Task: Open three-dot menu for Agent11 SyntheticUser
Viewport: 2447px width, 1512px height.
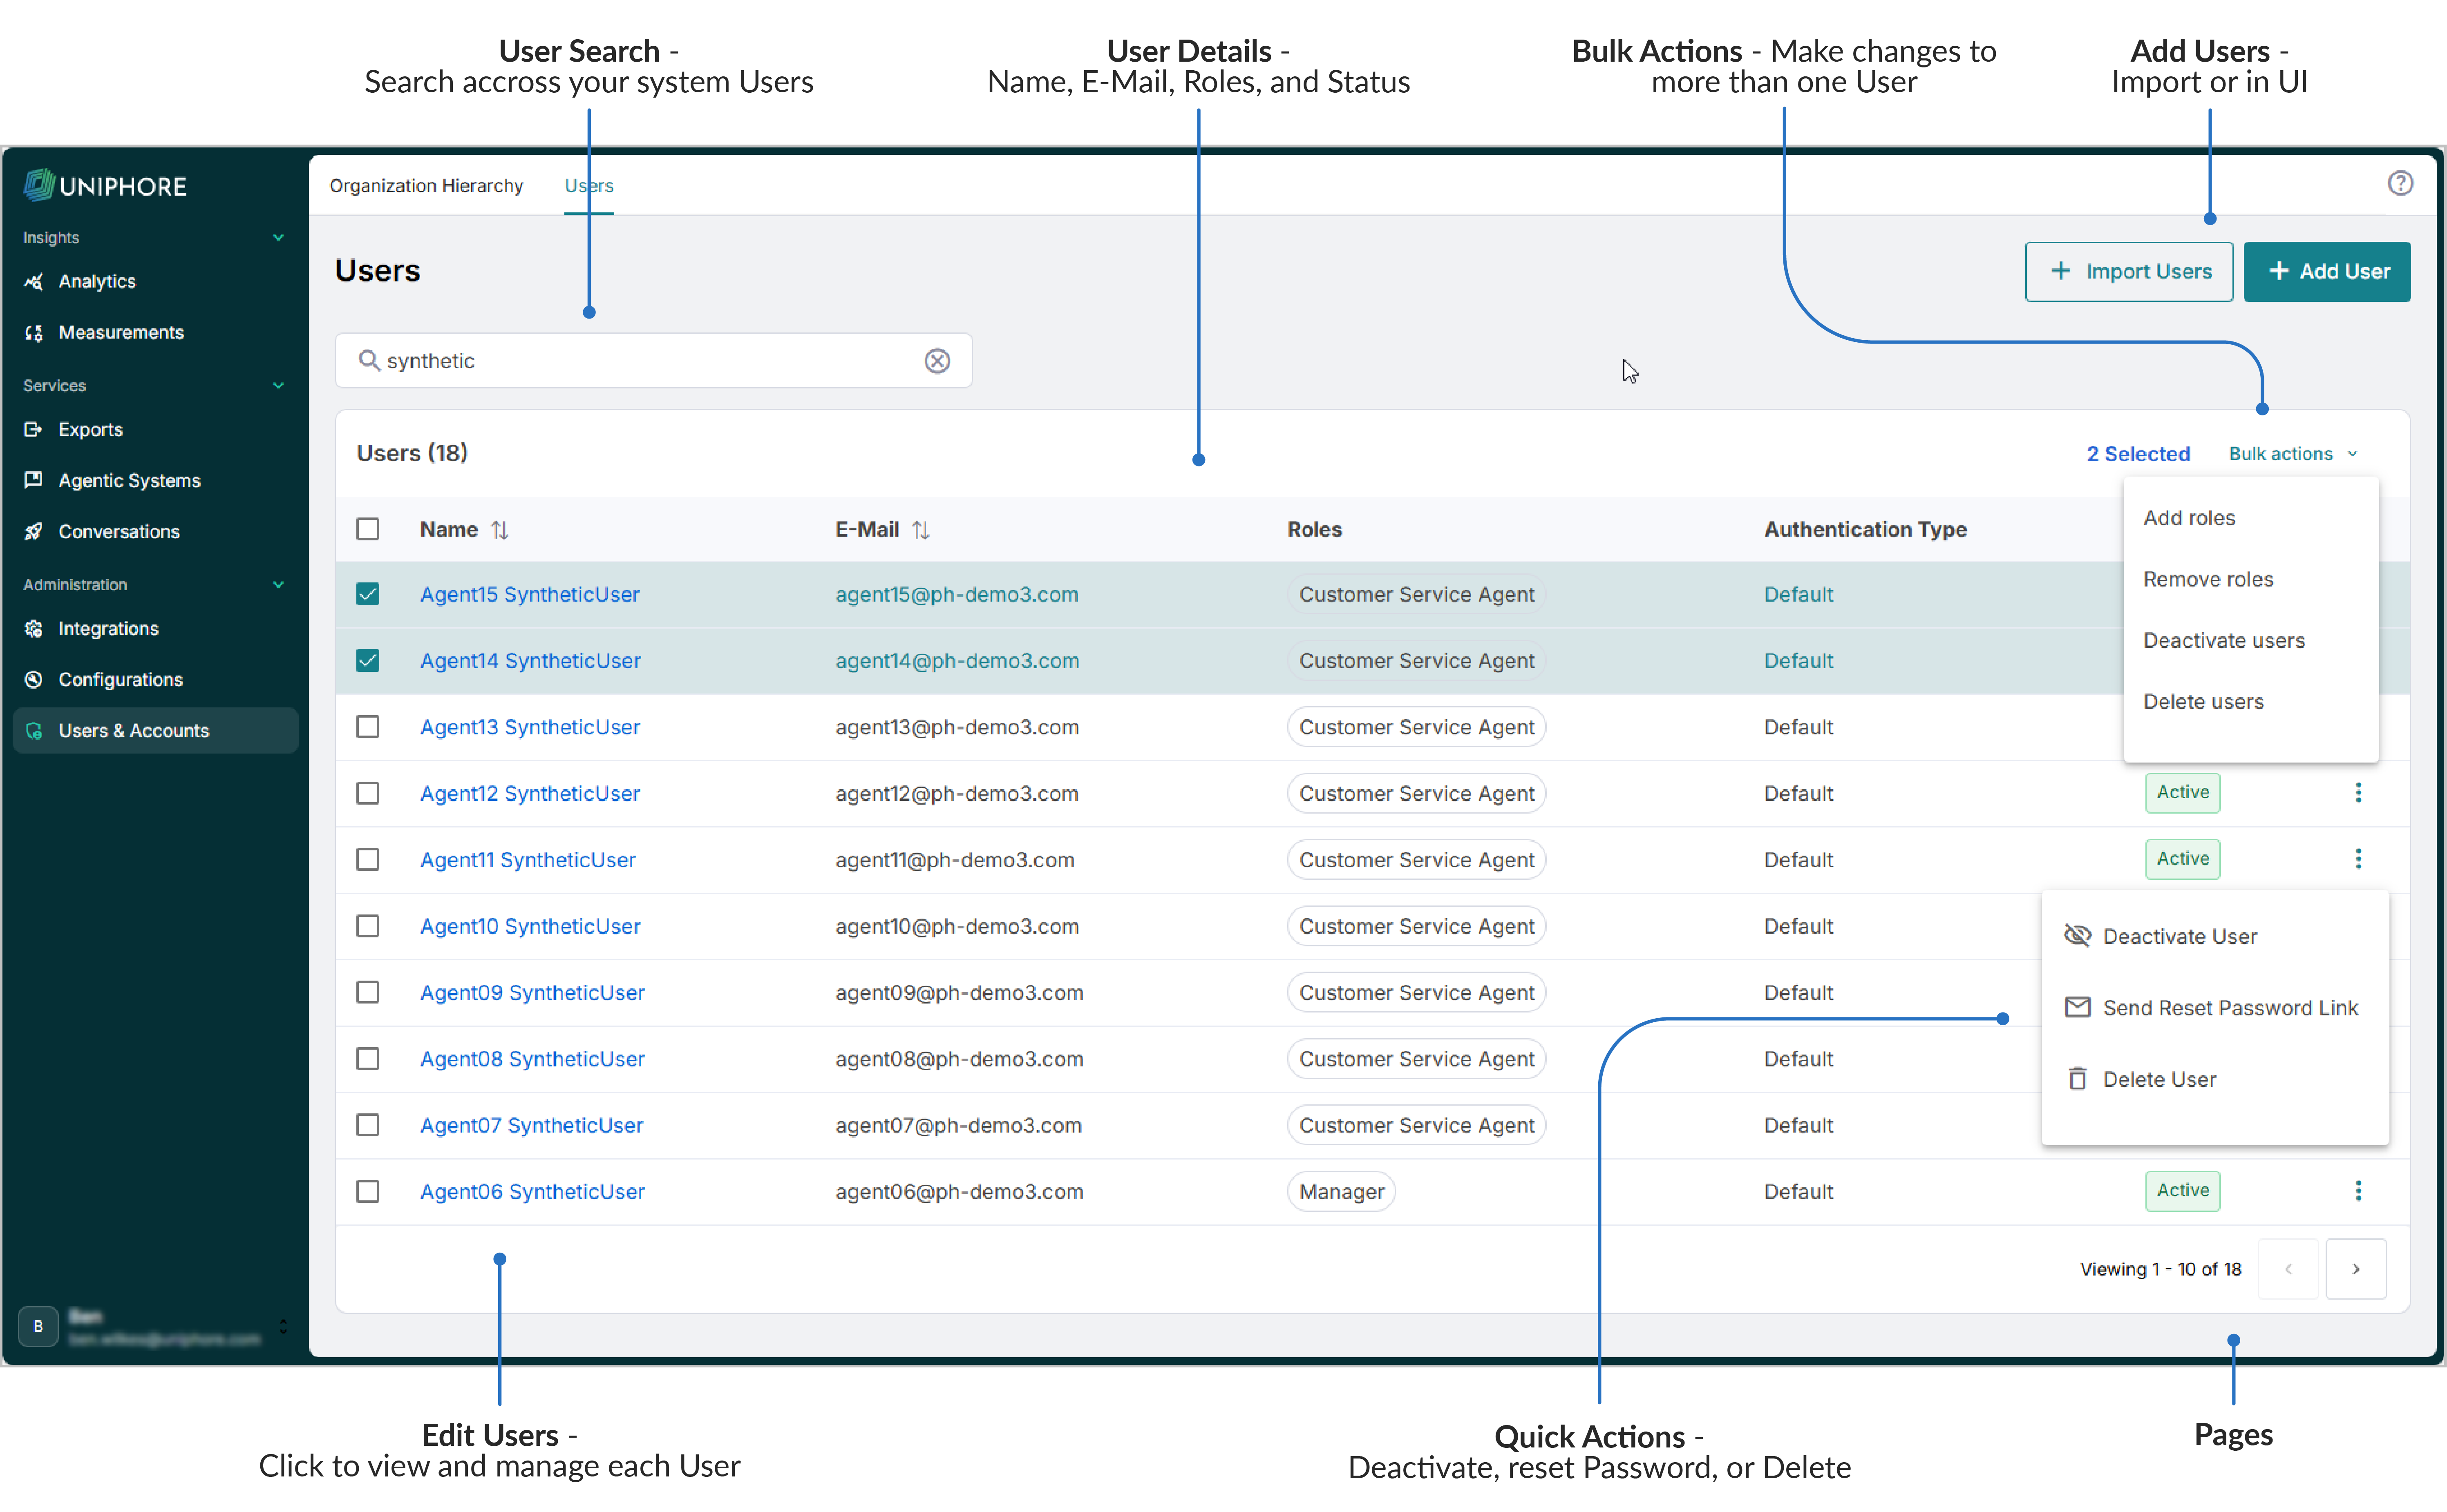Action: tap(2358, 859)
